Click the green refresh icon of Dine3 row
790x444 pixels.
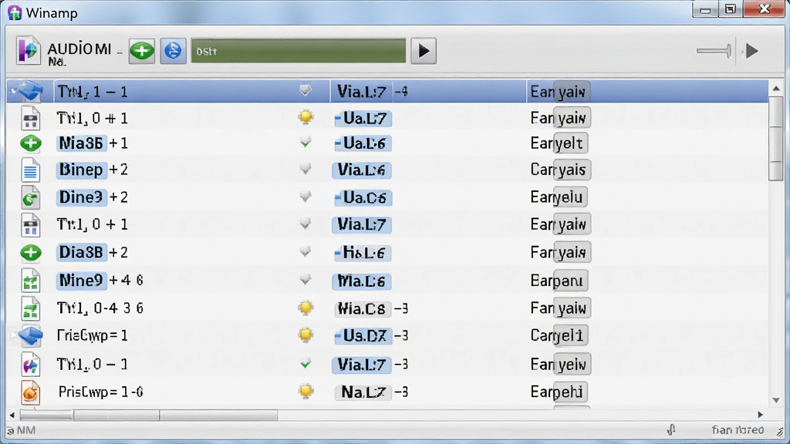[31, 197]
